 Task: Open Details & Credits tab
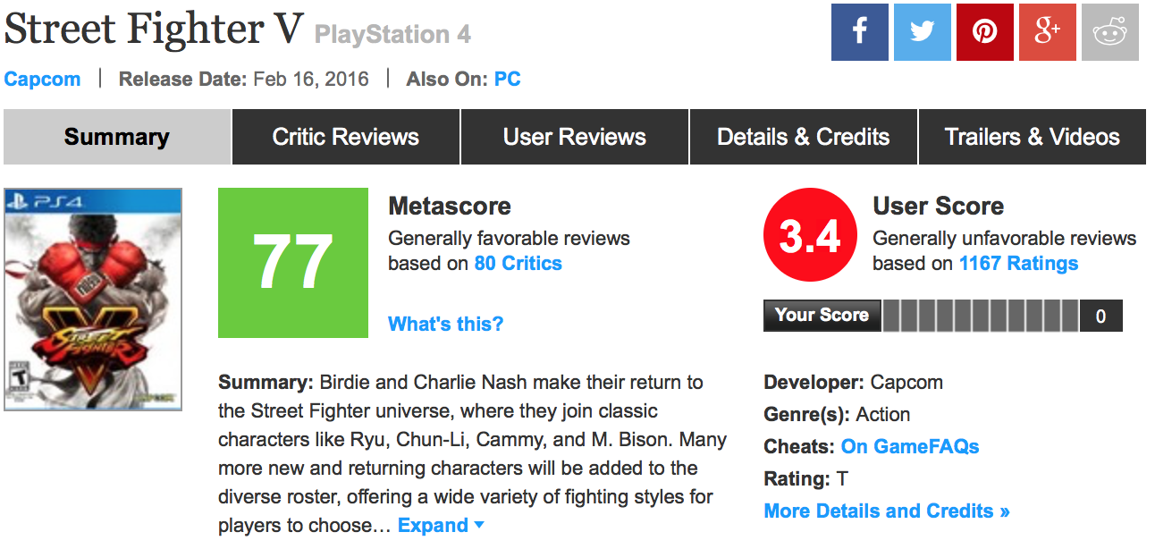pyautogui.click(x=804, y=137)
